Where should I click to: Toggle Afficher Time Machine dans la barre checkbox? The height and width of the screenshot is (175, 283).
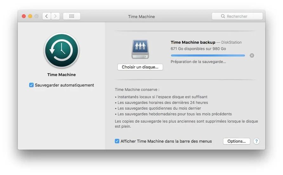tap(117, 141)
